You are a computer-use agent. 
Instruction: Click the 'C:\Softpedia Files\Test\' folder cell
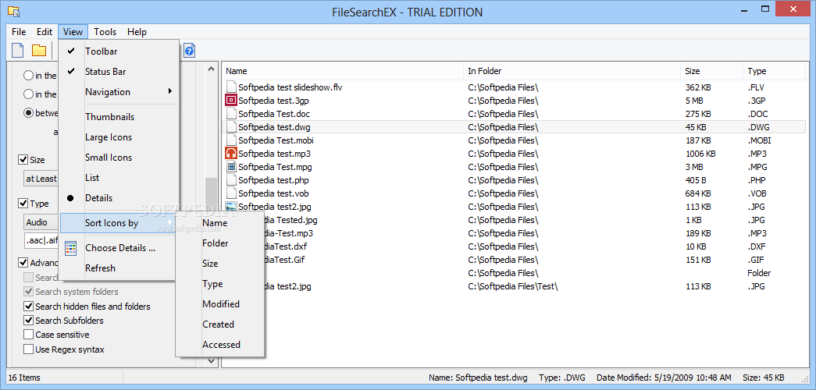(x=512, y=286)
